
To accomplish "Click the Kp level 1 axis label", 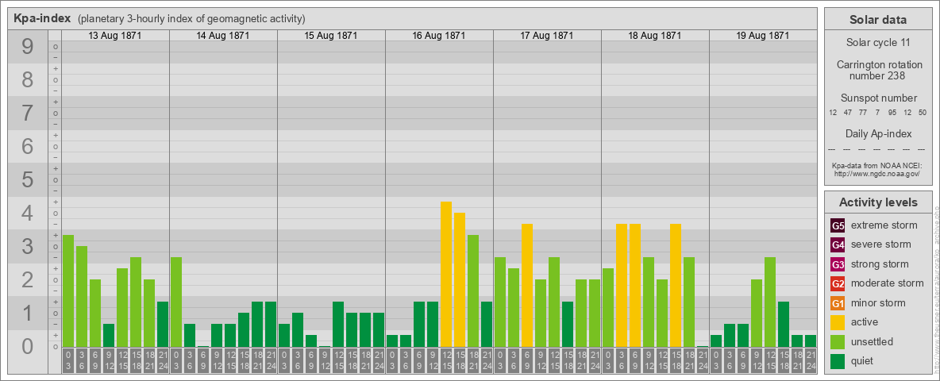I will click(x=28, y=313).
